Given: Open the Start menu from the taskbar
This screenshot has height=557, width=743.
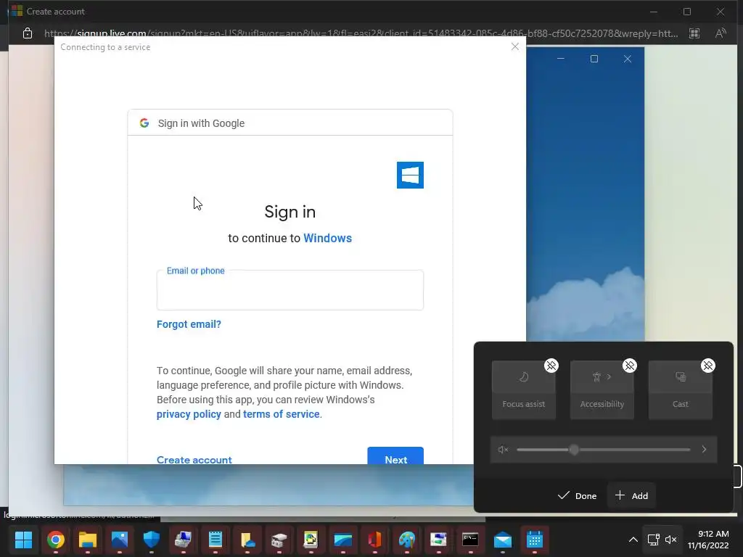Looking at the screenshot, I should pos(23,539).
